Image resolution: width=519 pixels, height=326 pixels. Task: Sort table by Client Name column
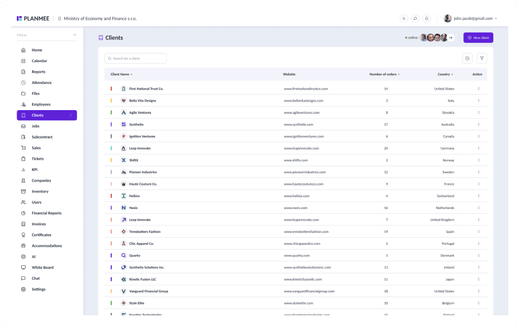click(121, 74)
